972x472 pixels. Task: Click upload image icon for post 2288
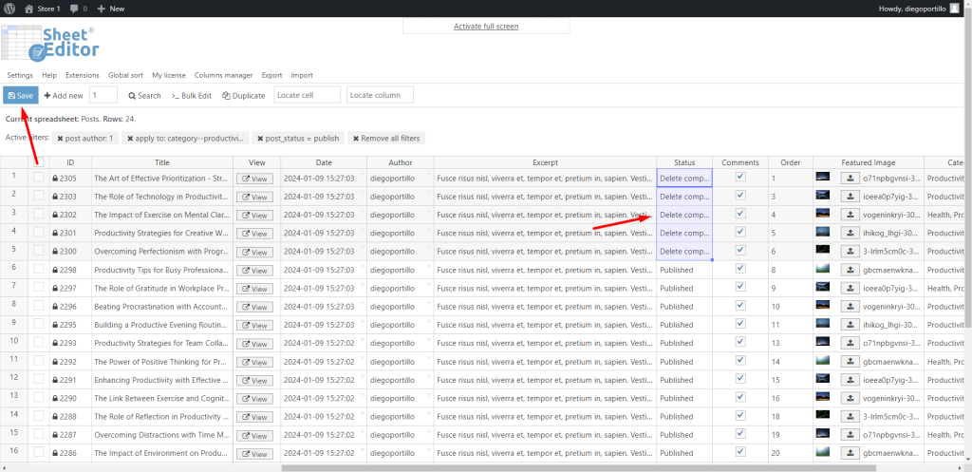point(850,416)
